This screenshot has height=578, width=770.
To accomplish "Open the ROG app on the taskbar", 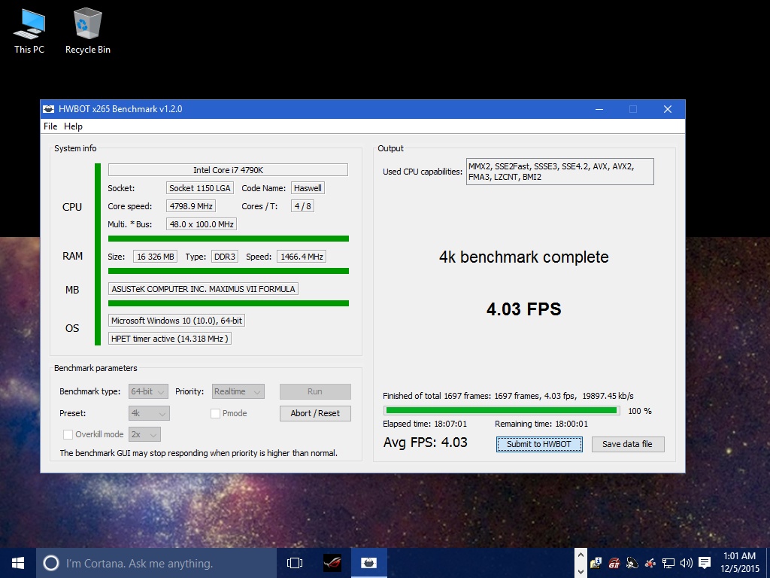I will point(332,563).
